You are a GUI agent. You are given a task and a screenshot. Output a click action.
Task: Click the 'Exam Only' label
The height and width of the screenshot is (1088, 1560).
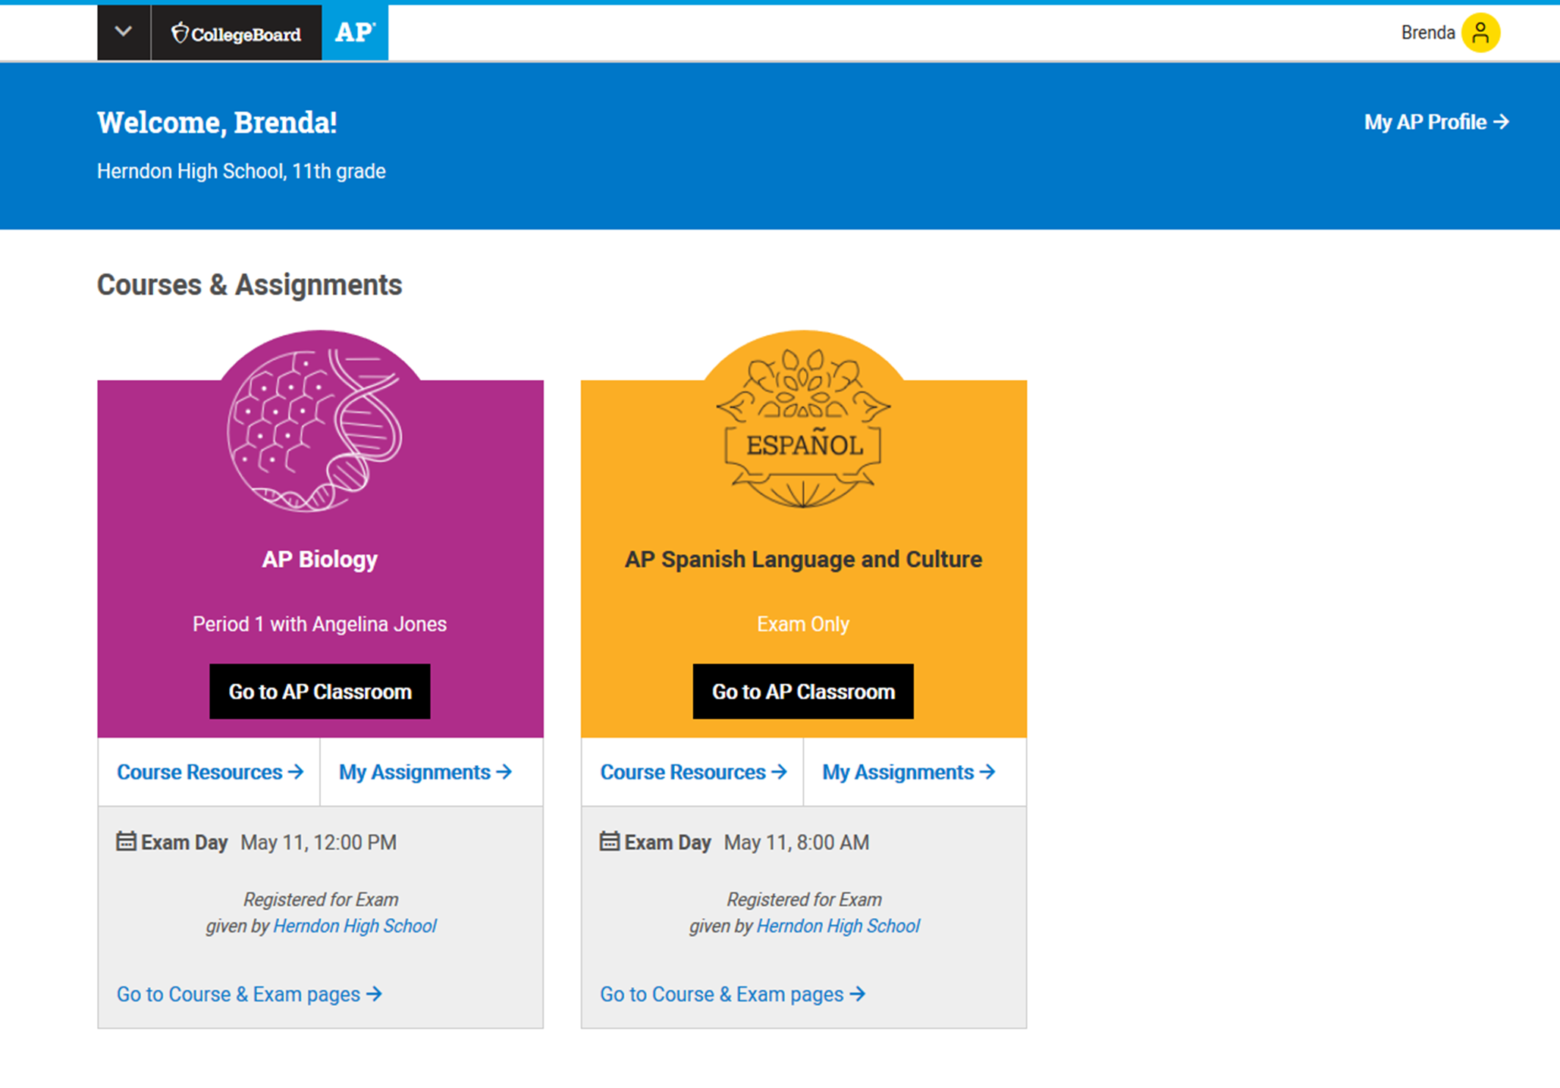coord(803,624)
